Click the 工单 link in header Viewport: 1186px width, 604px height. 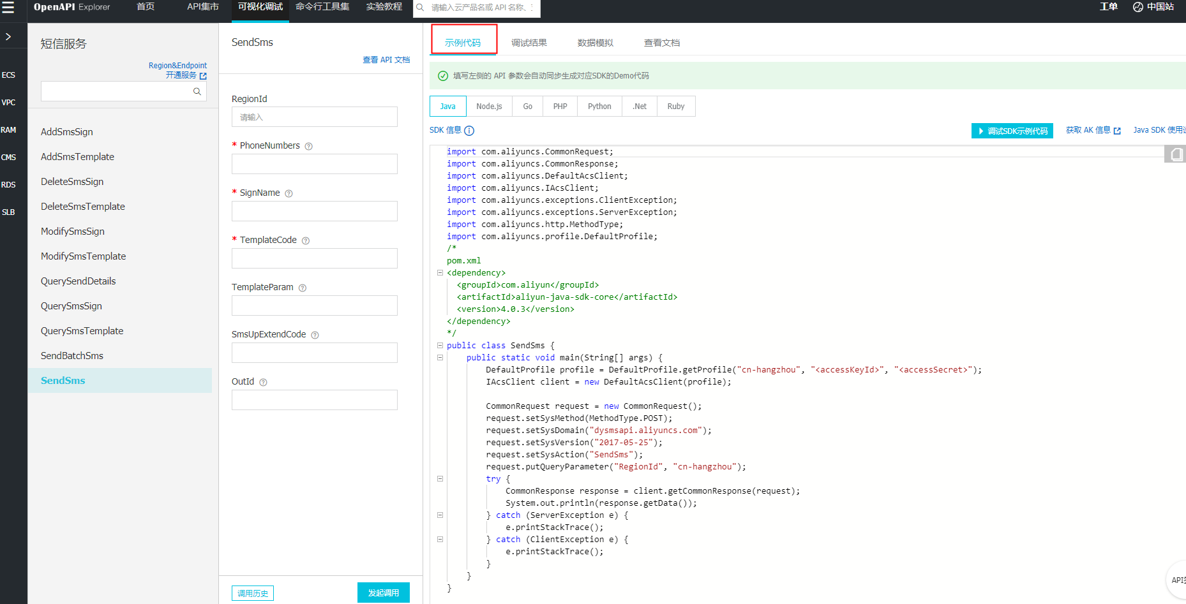coord(1108,7)
